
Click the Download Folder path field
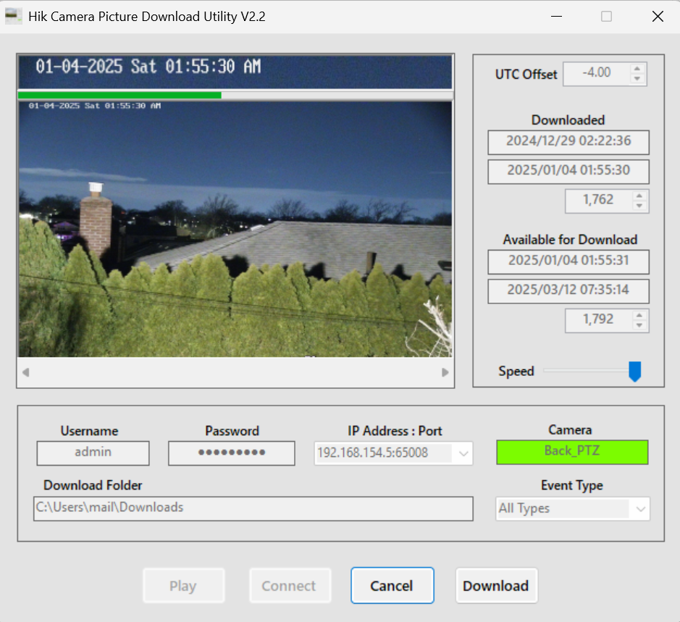[x=253, y=508]
